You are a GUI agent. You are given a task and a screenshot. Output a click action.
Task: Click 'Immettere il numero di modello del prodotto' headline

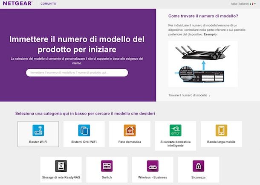[77, 44]
